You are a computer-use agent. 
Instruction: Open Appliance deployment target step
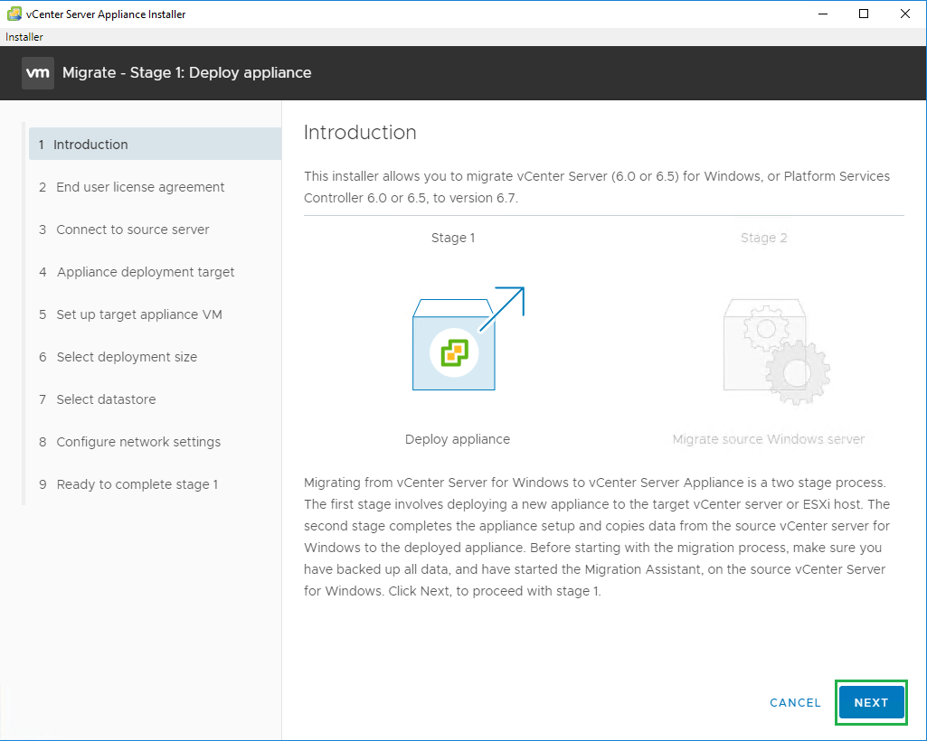(145, 272)
